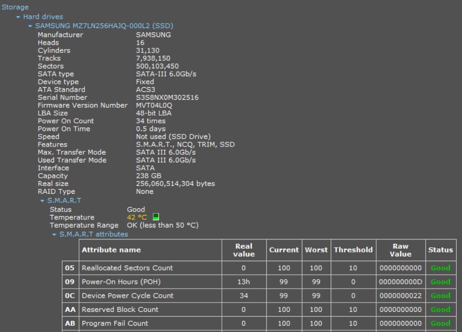462x332 pixels.
Task: Click the Attribute name column header
Action: [150, 250]
